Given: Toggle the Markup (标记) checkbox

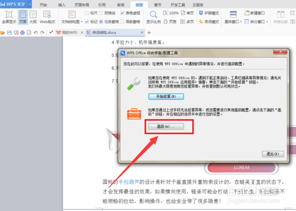Looking at the screenshot, I should click(x=87, y=22).
